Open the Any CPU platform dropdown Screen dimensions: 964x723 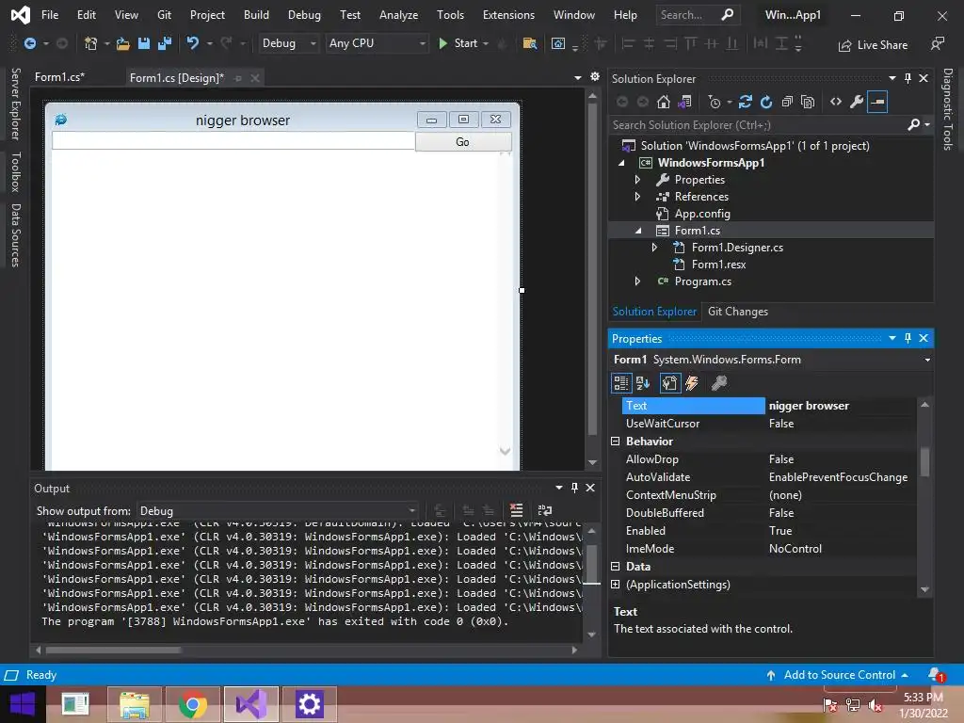point(377,43)
